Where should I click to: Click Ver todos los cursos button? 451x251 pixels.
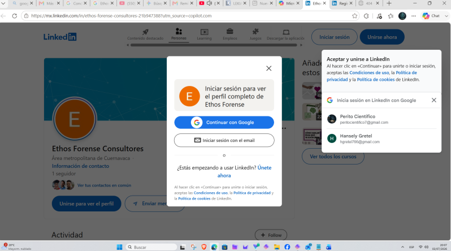tap(333, 157)
